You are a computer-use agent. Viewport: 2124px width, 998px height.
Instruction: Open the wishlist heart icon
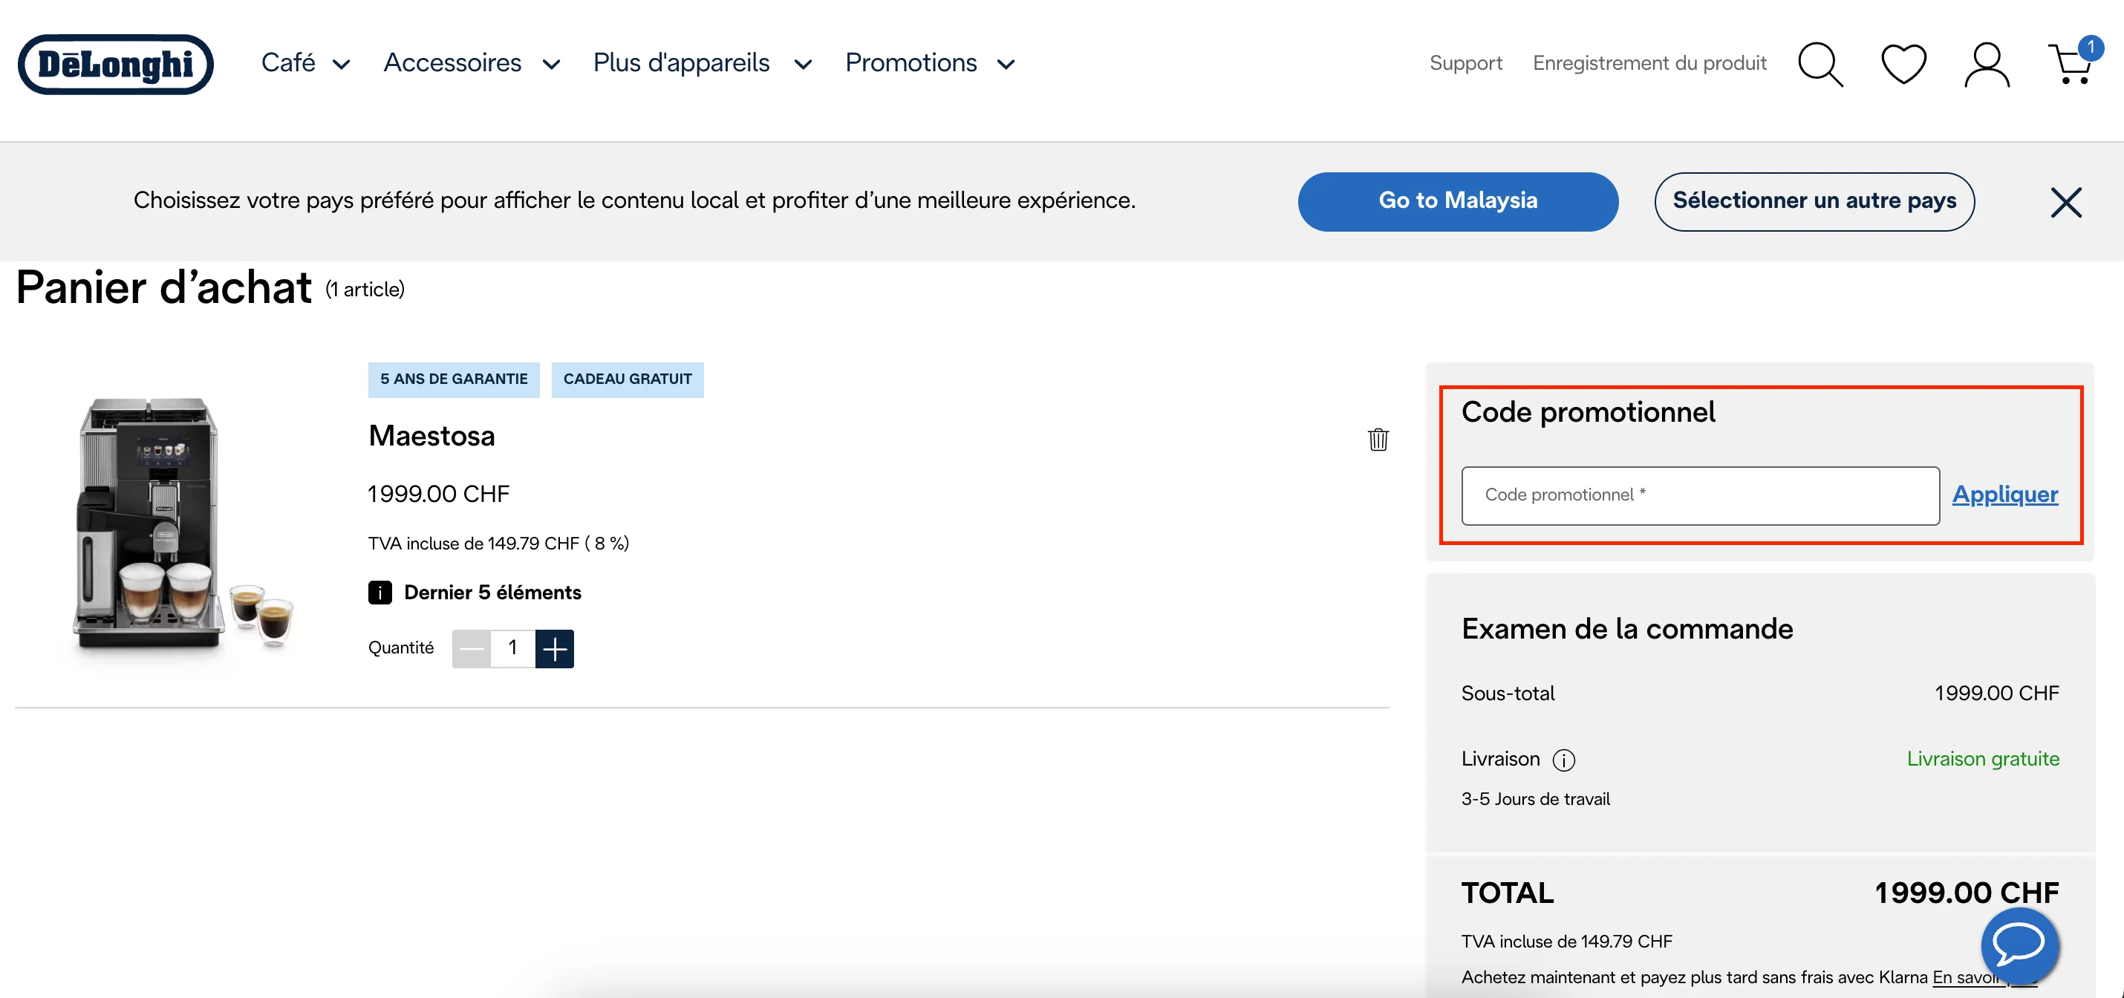point(1903,65)
